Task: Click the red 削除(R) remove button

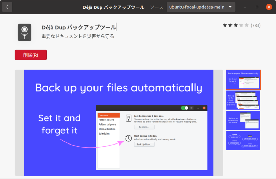Action: click(x=31, y=55)
